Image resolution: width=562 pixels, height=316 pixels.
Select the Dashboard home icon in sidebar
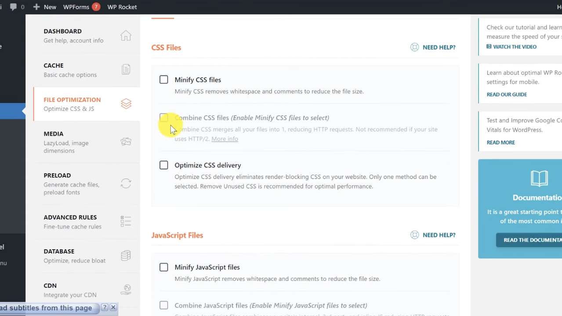(126, 36)
